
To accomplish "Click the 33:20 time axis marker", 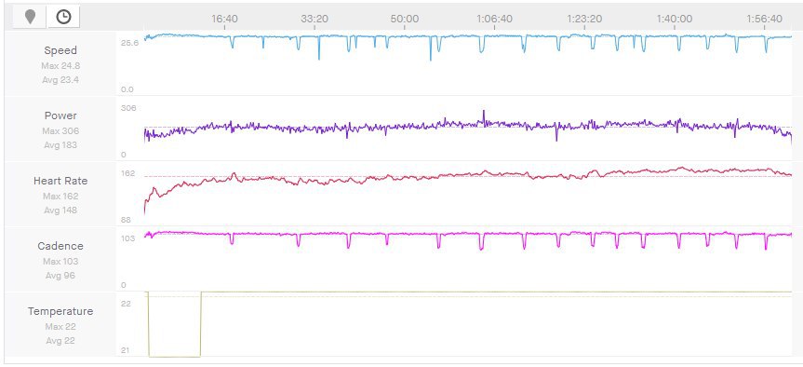I will pyautogui.click(x=315, y=19).
